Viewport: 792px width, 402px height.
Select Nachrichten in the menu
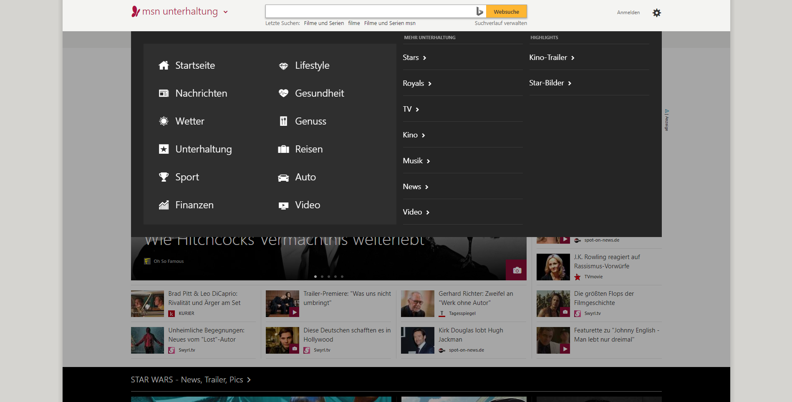[x=201, y=93]
